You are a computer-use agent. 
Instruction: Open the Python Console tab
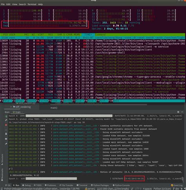121,185
